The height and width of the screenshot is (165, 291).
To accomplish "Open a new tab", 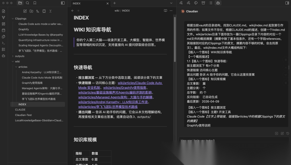I will click(x=115, y=3).
